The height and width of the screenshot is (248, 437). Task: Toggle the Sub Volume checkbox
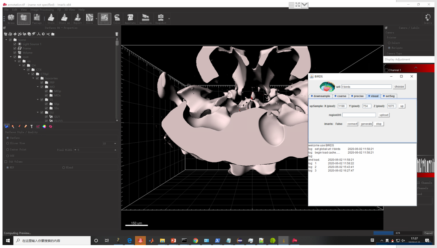point(6,162)
